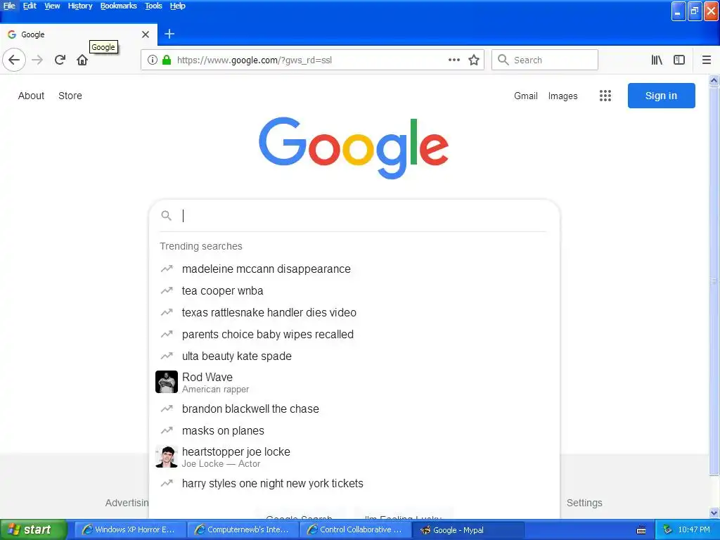Select heartstopper joe locke suggestion

(354, 457)
